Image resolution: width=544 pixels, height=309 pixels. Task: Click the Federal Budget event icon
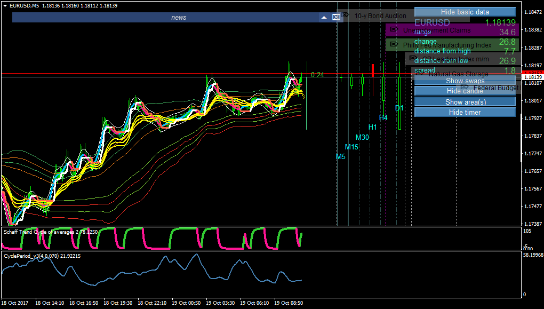coord(465,87)
